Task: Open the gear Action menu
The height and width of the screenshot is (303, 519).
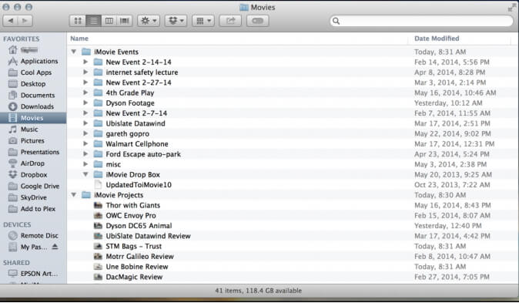Action: click(x=149, y=21)
